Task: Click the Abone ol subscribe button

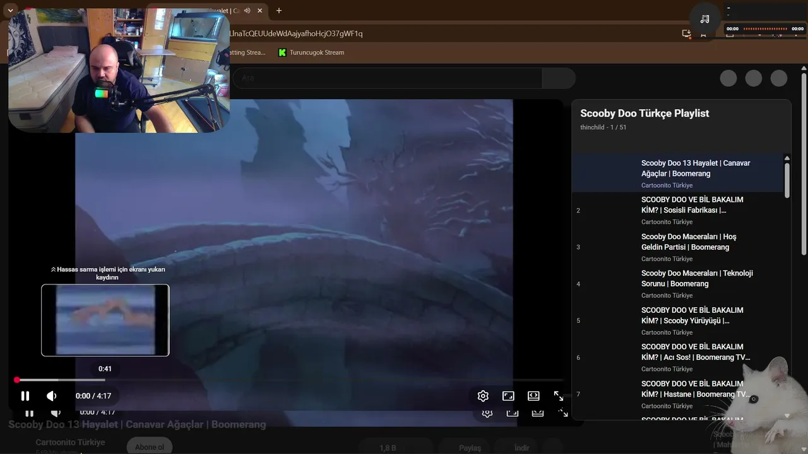Action: (150, 447)
